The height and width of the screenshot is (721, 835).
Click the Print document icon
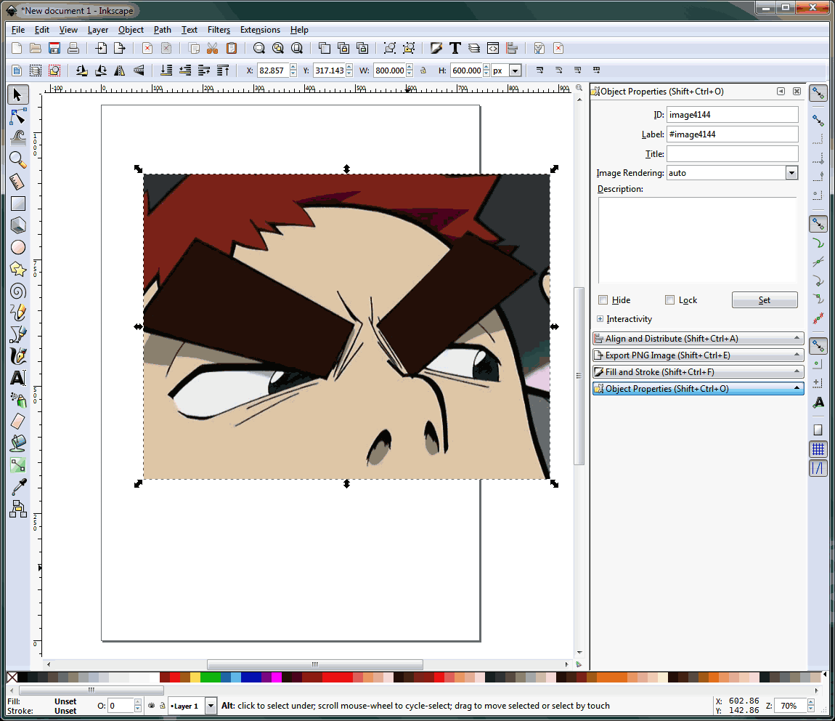[x=73, y=49]
